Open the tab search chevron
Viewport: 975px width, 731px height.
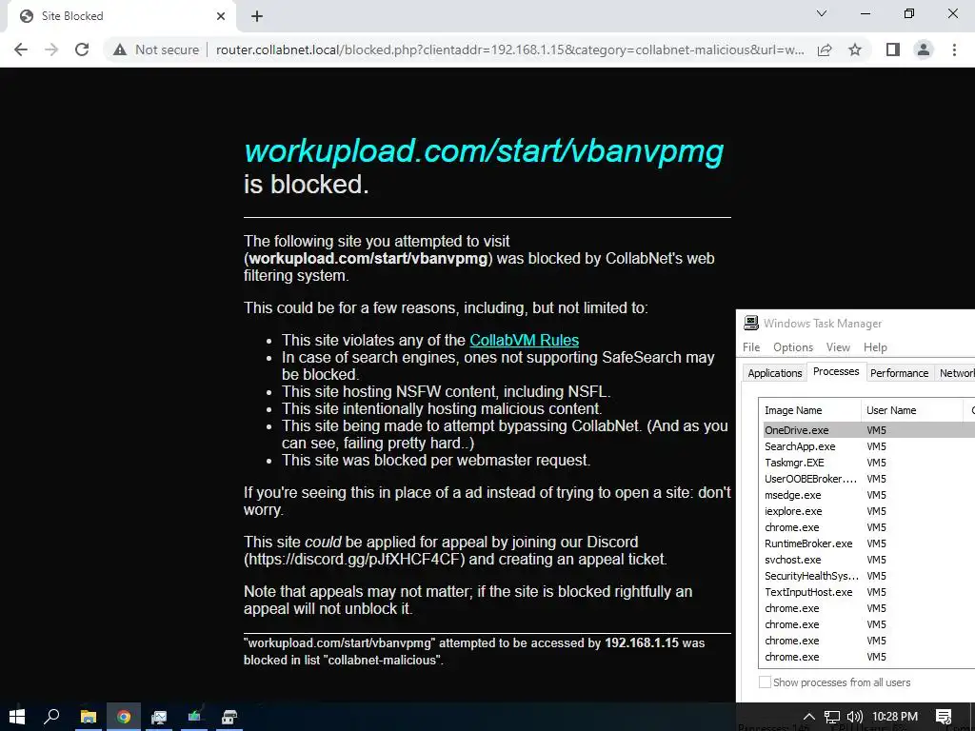click(x=822, y=13)
